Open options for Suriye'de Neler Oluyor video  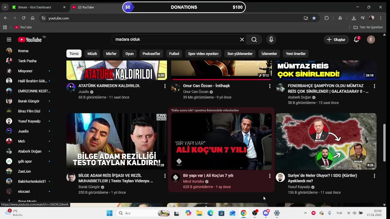(x=374, y=176)
